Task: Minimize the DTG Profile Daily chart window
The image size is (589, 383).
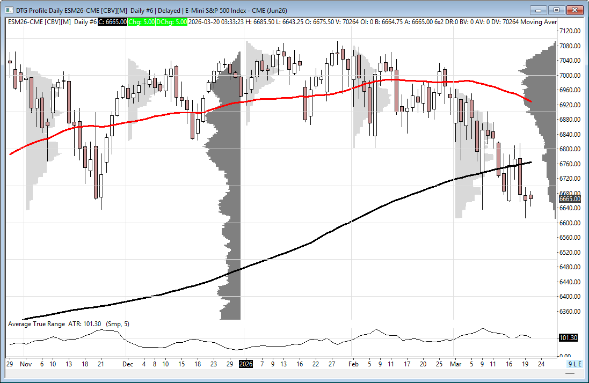Action: pyautogui.click(x=539, y=10)
